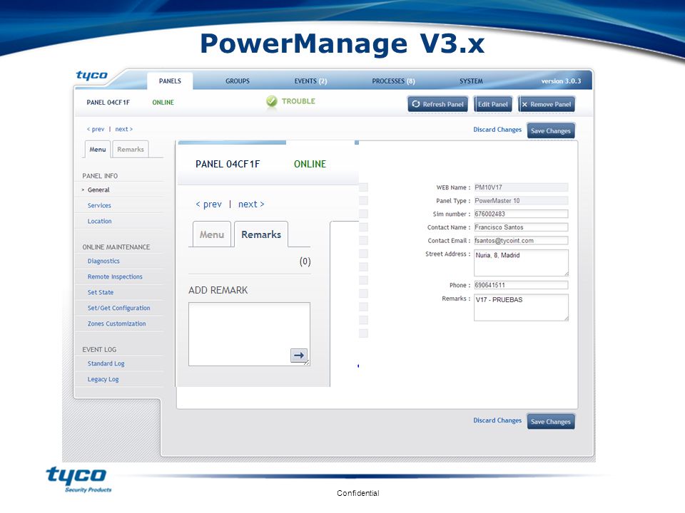Click the small 'next >' link under ONLINE
Image resolution: width=685 pixels, height=513 pixels.
coord(124,129)
